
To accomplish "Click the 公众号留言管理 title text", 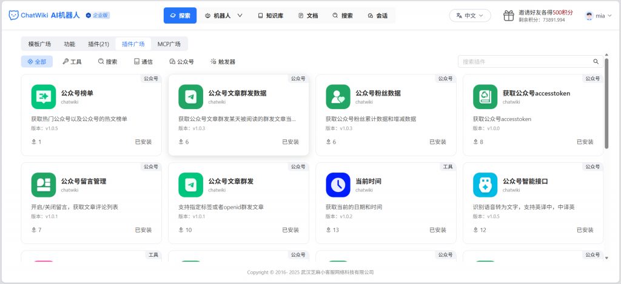I will click(x=84, y=181).
